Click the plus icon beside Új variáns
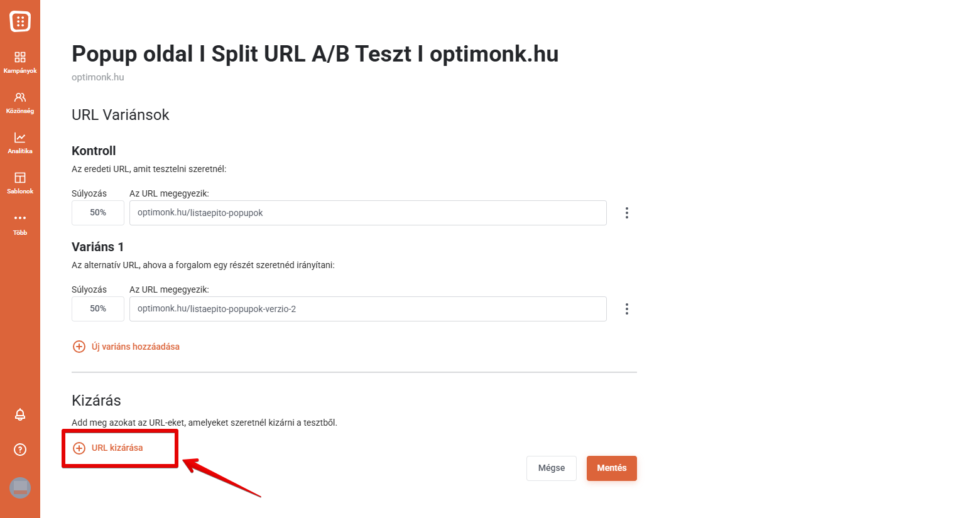Image resolution: width=953 pixels, height=518 pixels. [79, 347]
